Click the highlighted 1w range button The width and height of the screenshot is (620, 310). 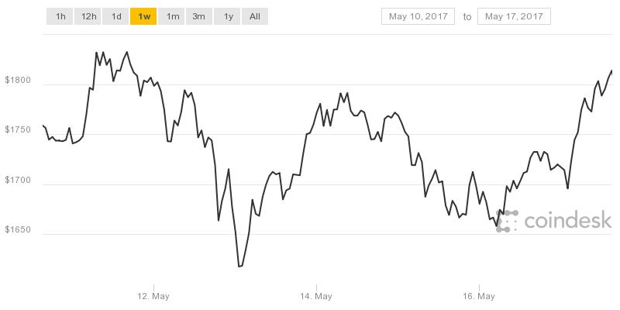143,16
